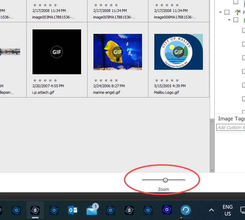This screenshot has width=245, height=220.
Task: Show hidden system tray icons
Action: point(211,210)
